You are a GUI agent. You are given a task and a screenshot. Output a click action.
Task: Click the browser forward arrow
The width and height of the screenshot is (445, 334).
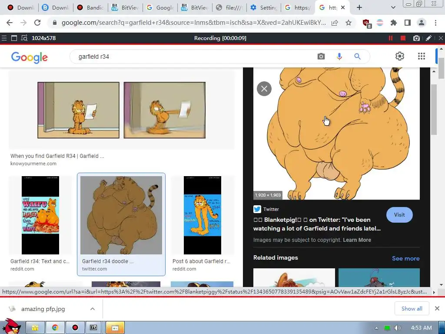23,23
